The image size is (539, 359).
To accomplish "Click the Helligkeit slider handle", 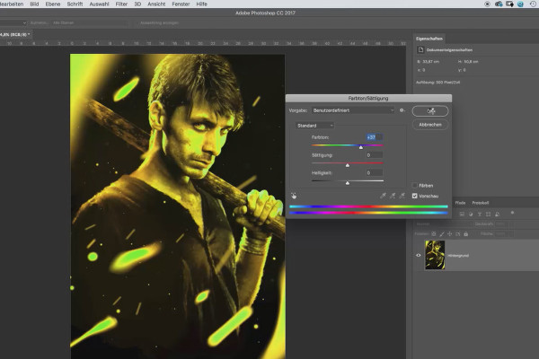I will 348,183.
